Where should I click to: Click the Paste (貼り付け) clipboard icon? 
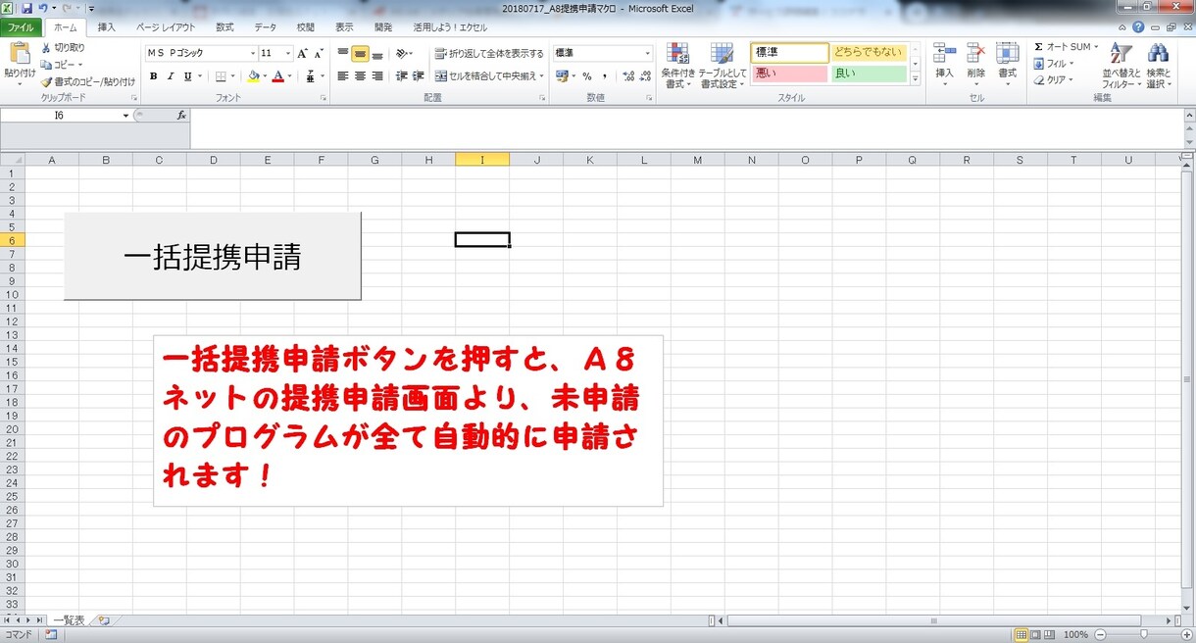click(x=20, y=55)
